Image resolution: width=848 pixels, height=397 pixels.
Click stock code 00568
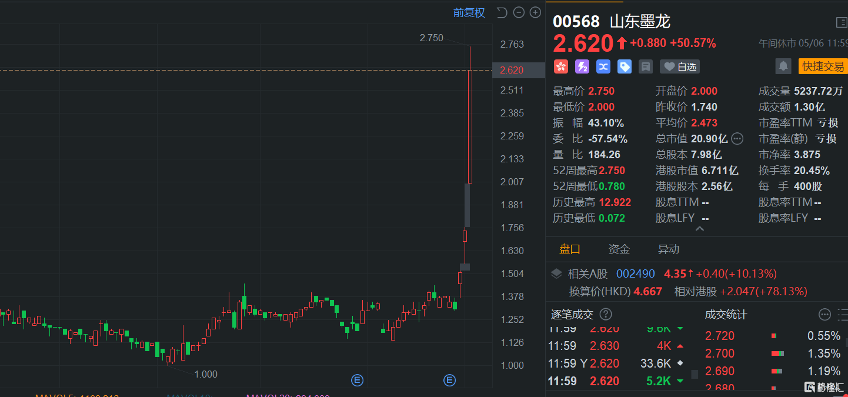[x=576, y=22]
